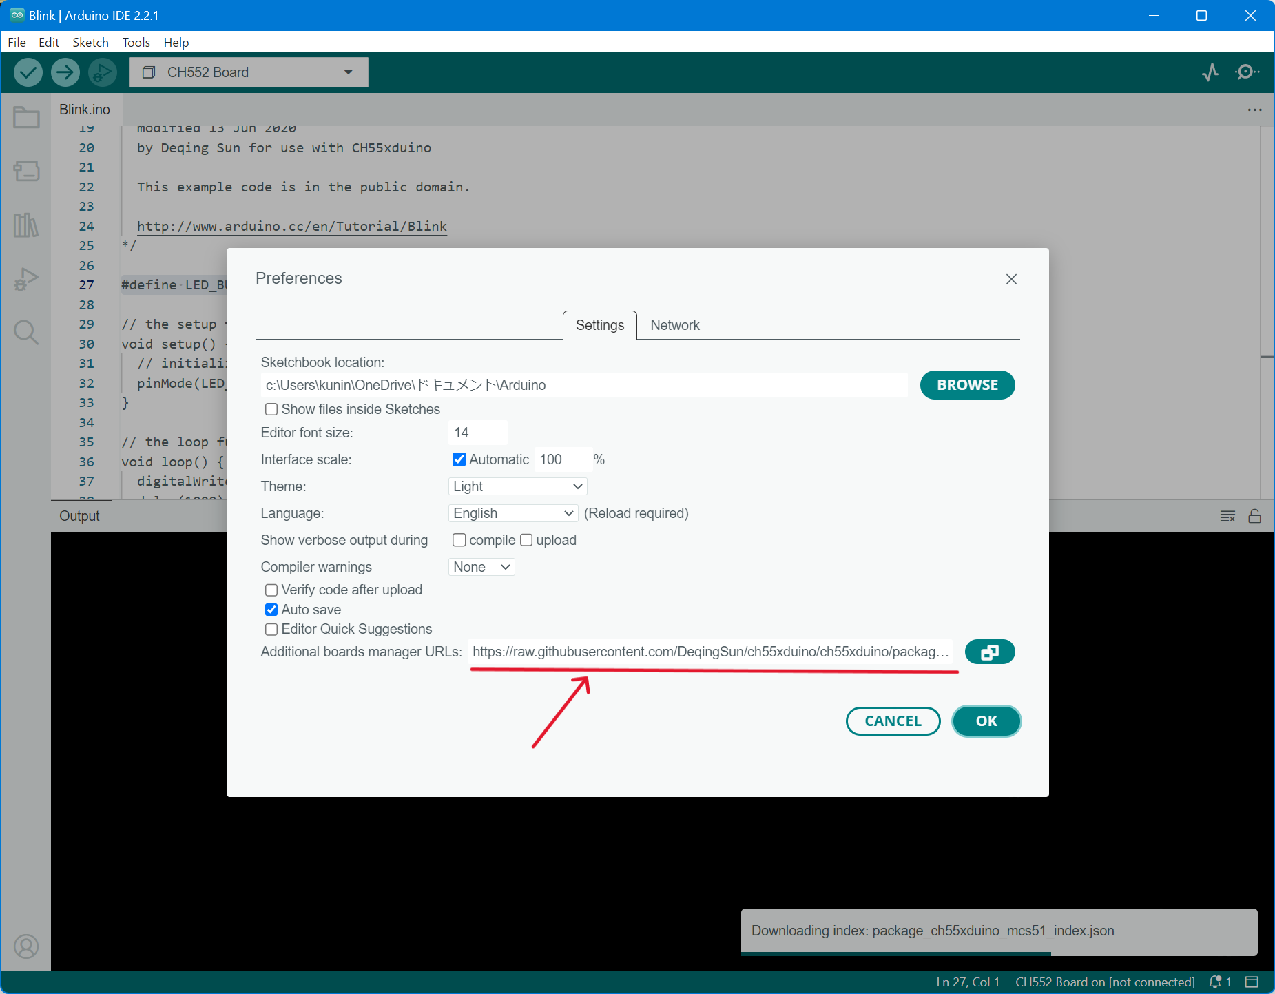1275x994 pixels.
Task: Click the Additional boards manager URLs field
Action: 709,652
